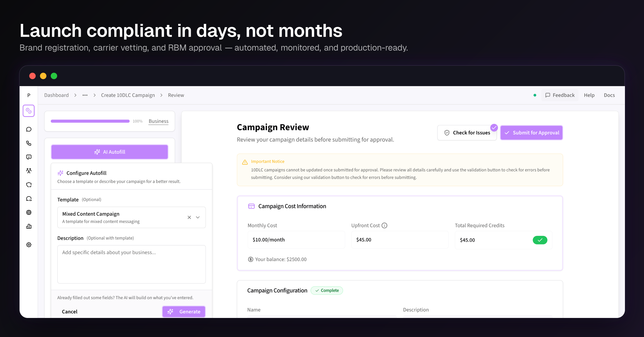This screenshot has width=644, height=337.
Task: Open the chip integrations sidebar icon
Action: [x=29, y=213]
